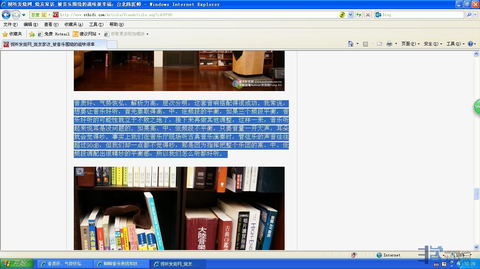Open the address bar history dropdown
The height and width of the screenshot is (269, 480).
click(x=350, y=15)
